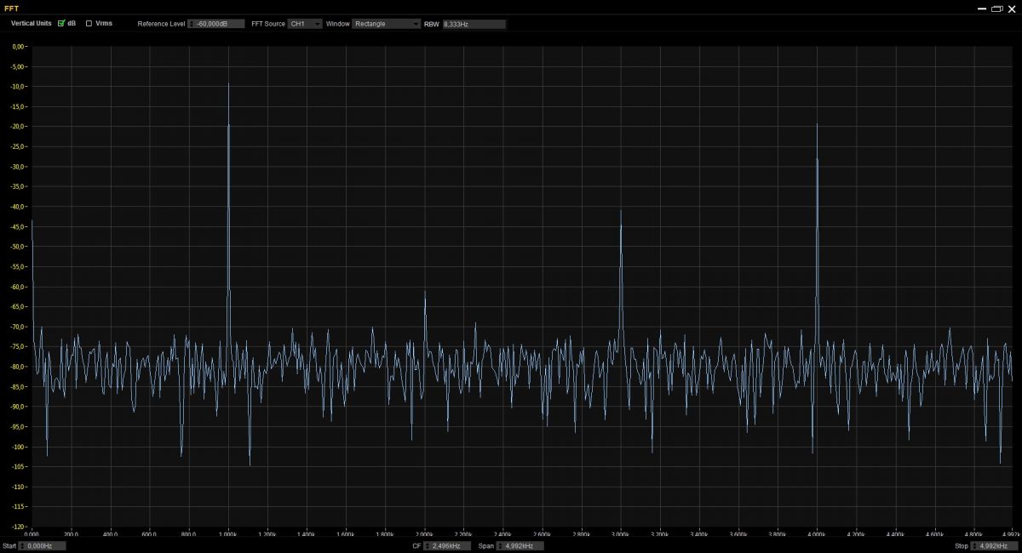This screenshot has width=1022, height=553.
Task: Minimize the FFT window
Action: tap(983, 9)
